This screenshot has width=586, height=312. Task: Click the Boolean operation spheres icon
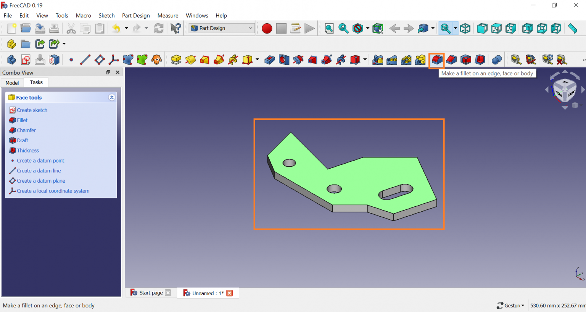pyautogui.click(x=497, y=60)
